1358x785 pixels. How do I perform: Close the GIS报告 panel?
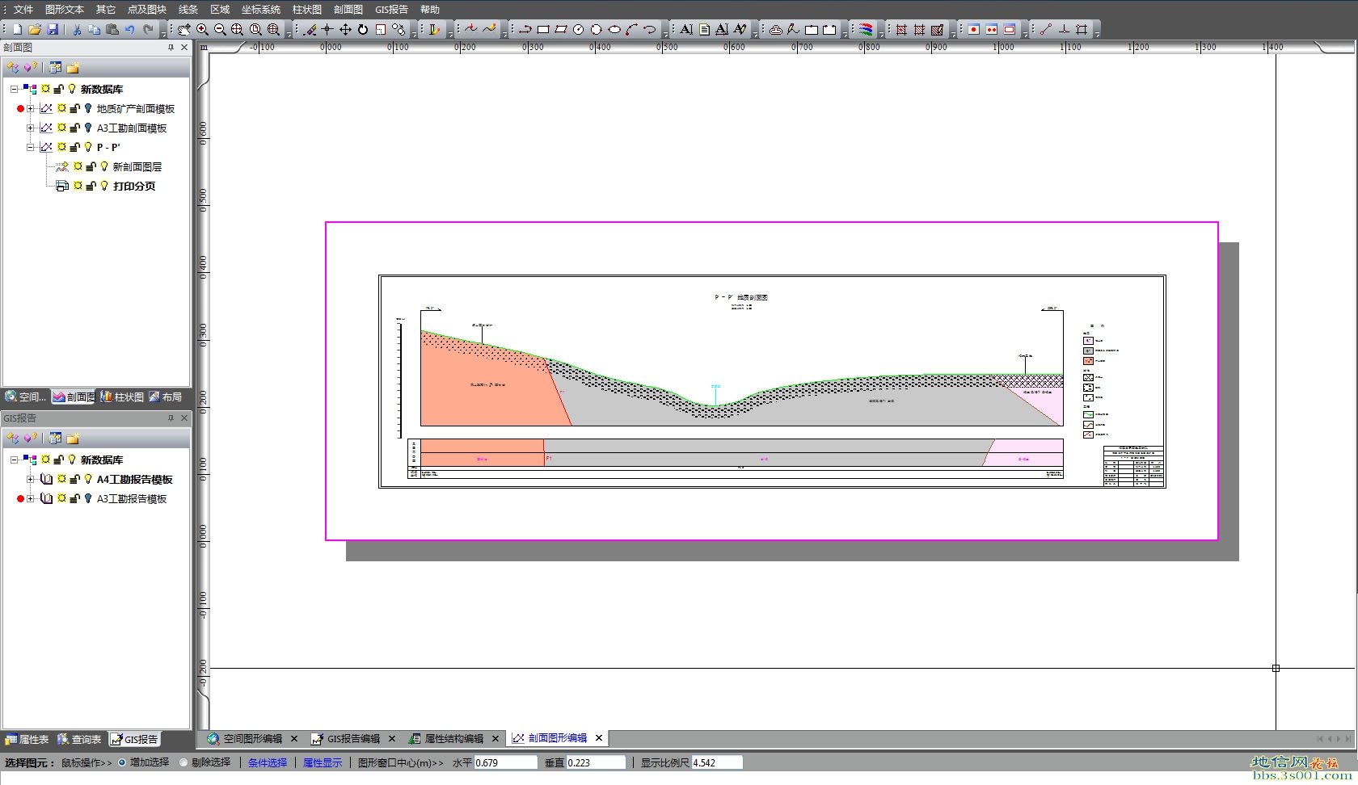point(184,418)
